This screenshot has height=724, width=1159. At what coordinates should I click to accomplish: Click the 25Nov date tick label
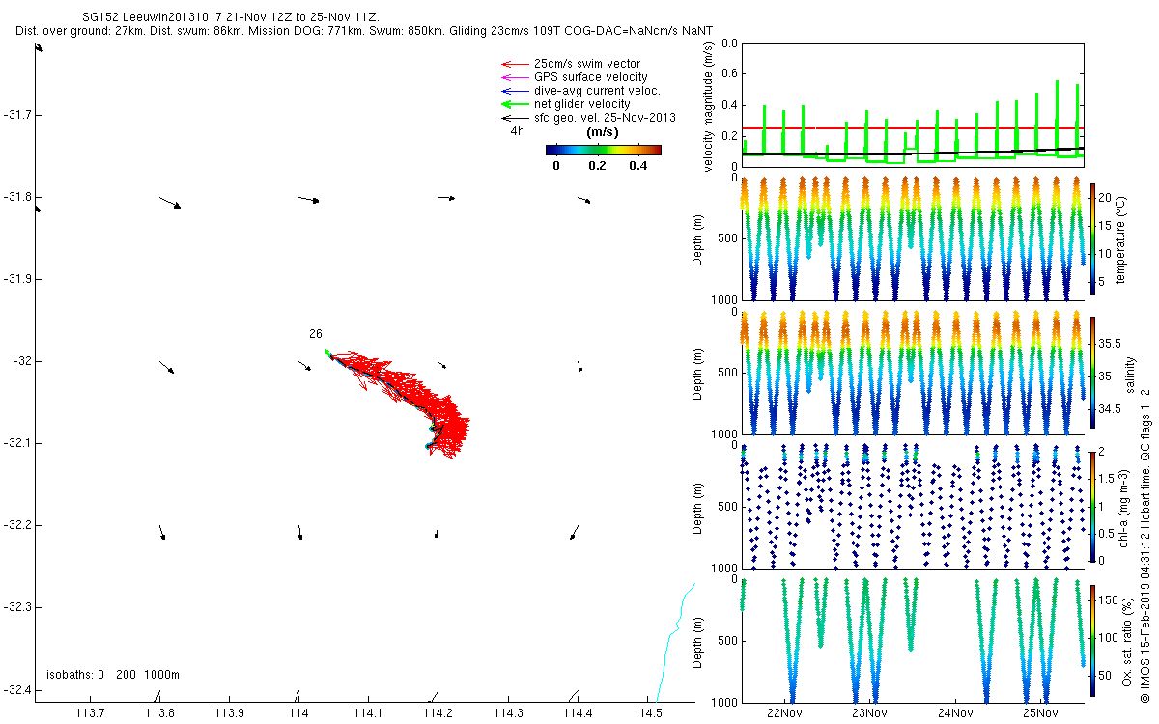1039,713
